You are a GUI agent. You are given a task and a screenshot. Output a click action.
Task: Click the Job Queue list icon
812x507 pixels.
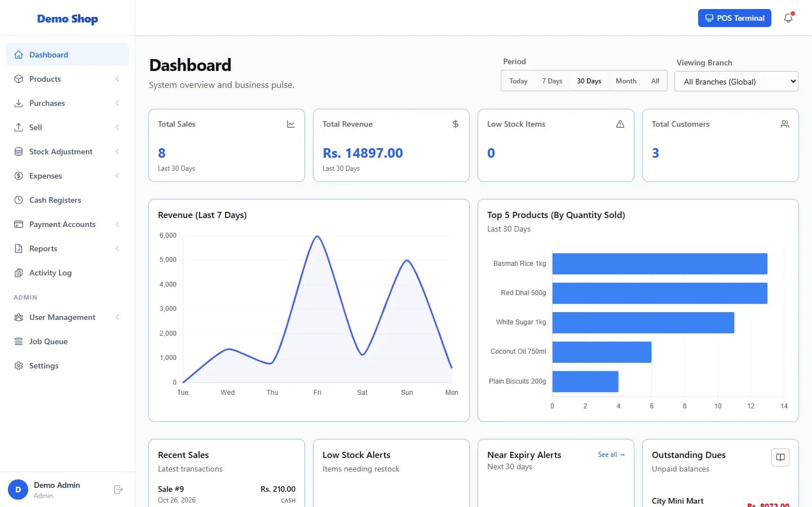19,341
